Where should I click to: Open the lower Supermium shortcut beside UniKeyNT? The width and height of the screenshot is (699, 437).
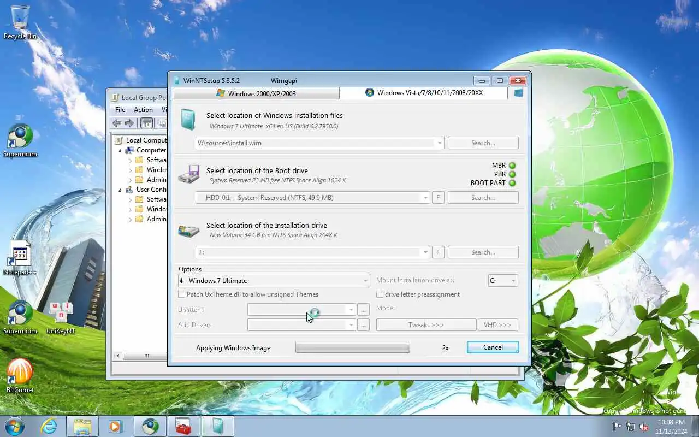(20, 317)
